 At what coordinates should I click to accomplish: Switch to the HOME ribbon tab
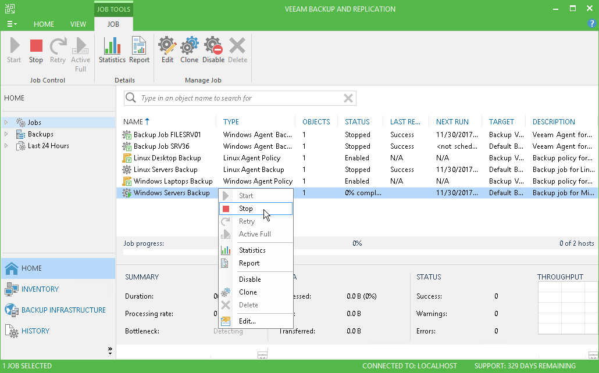(x=44, y=24)
